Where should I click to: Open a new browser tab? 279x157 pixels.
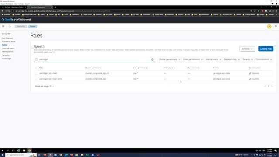tap(55, 7)
